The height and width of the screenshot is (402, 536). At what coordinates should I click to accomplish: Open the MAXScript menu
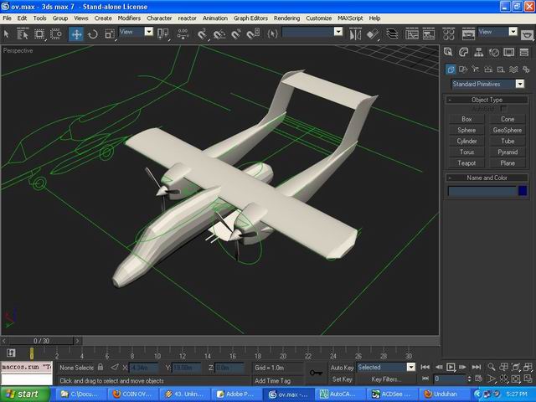tap(350, 18)
